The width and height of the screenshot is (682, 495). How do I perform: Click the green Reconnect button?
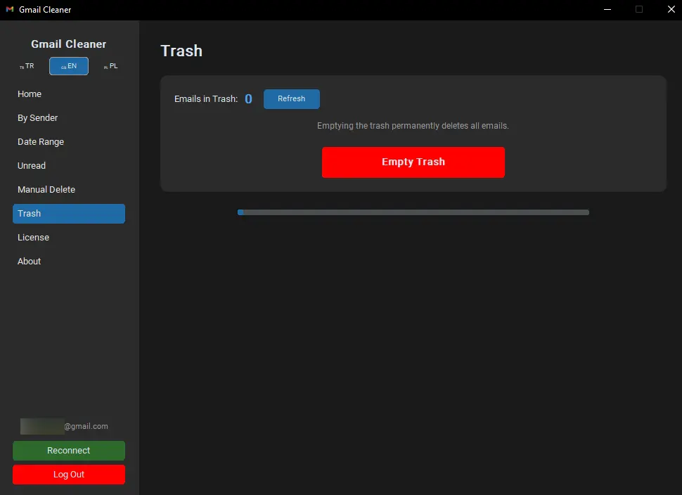click(x=69, y=451)
